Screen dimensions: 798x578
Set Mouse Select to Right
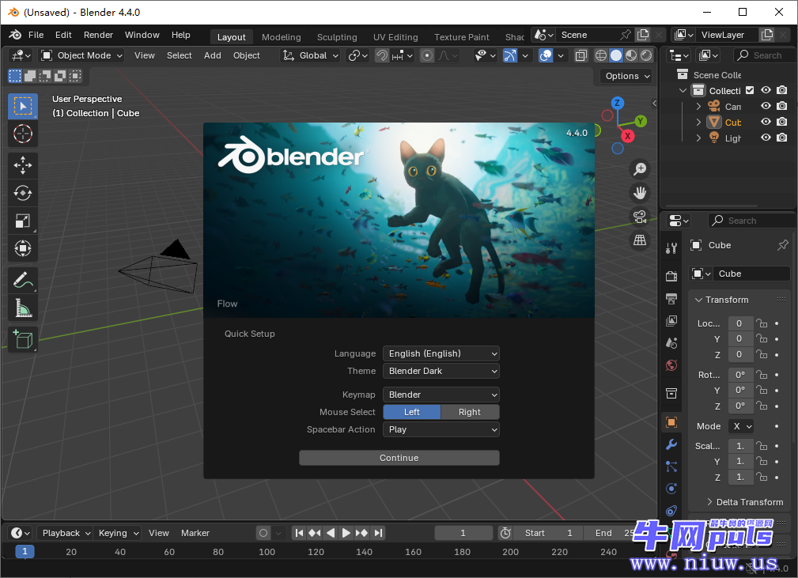pyautogui.click(x=470, y=412)
